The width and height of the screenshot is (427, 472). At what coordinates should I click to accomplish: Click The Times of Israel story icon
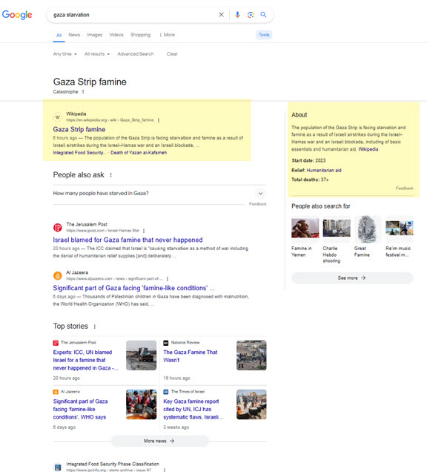point(166,392)
